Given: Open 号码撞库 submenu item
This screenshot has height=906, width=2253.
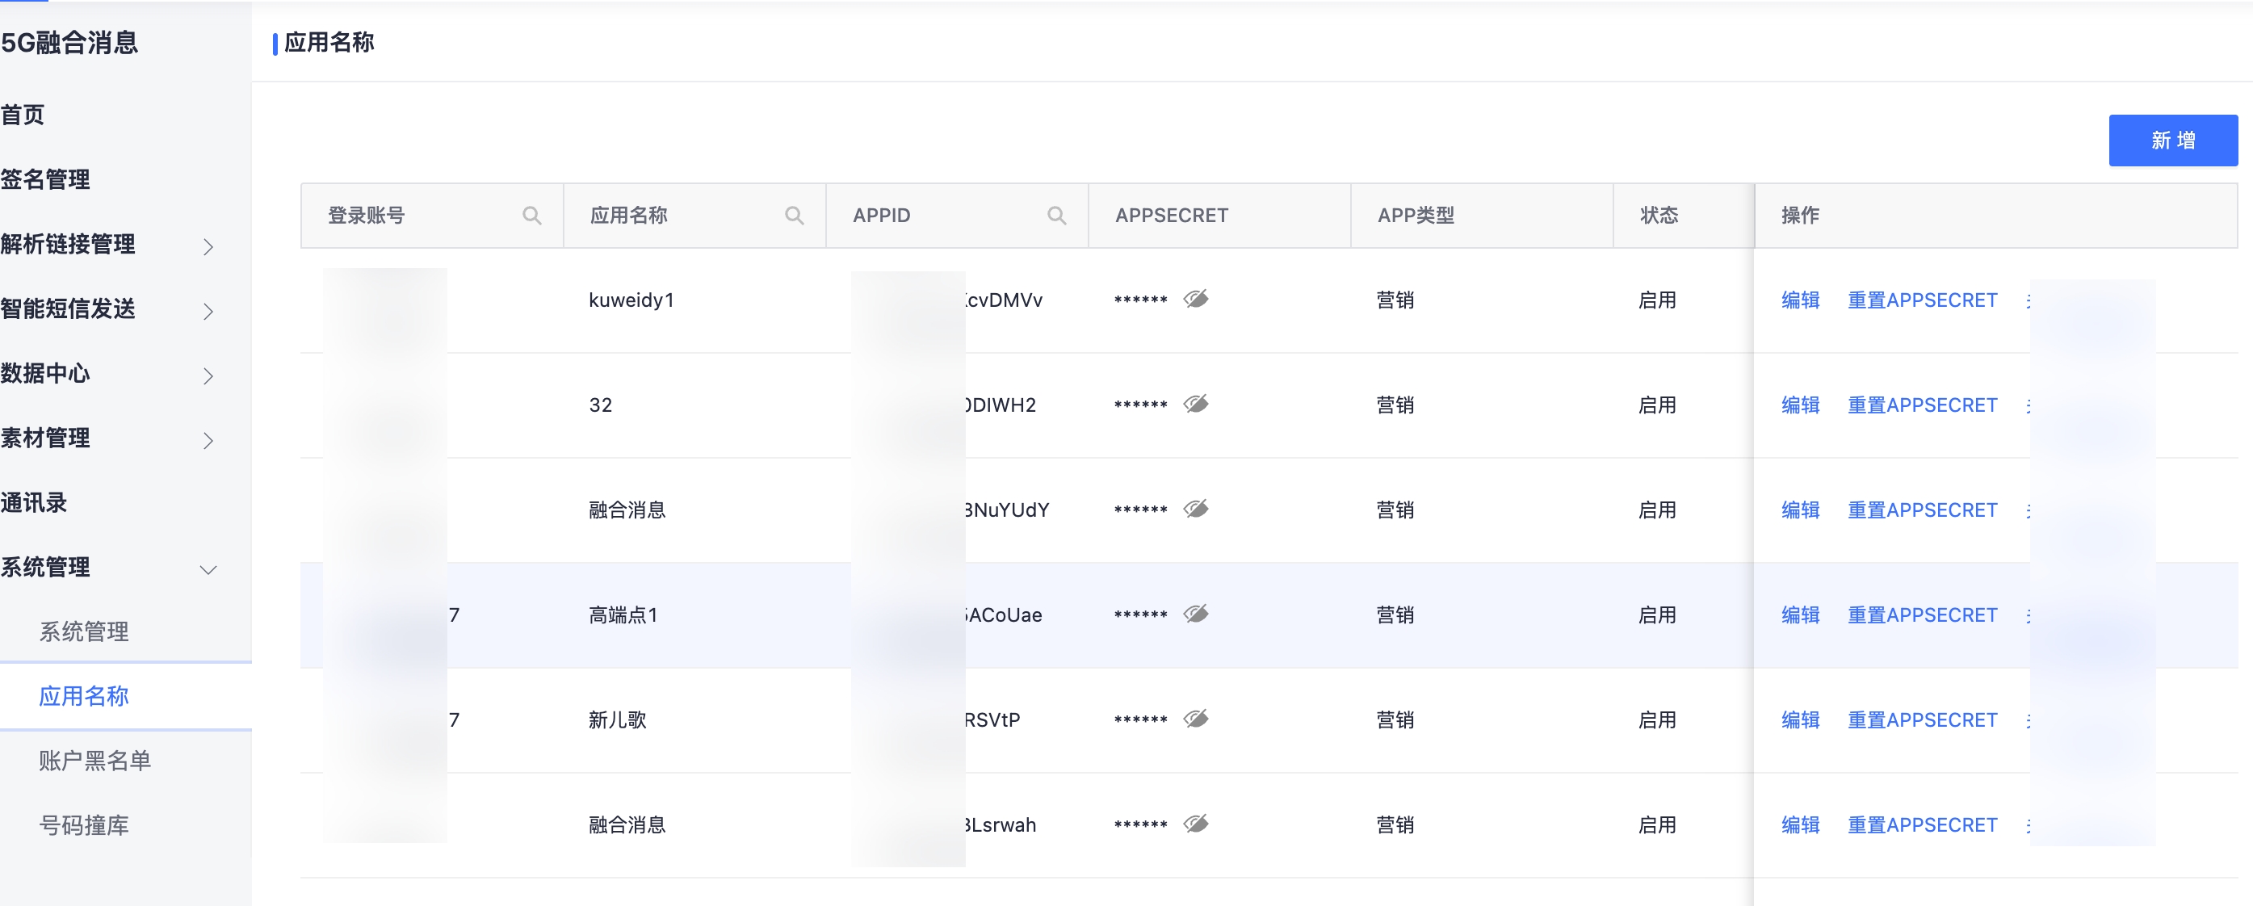Looking at the screenshot, I should pos(84,824).
